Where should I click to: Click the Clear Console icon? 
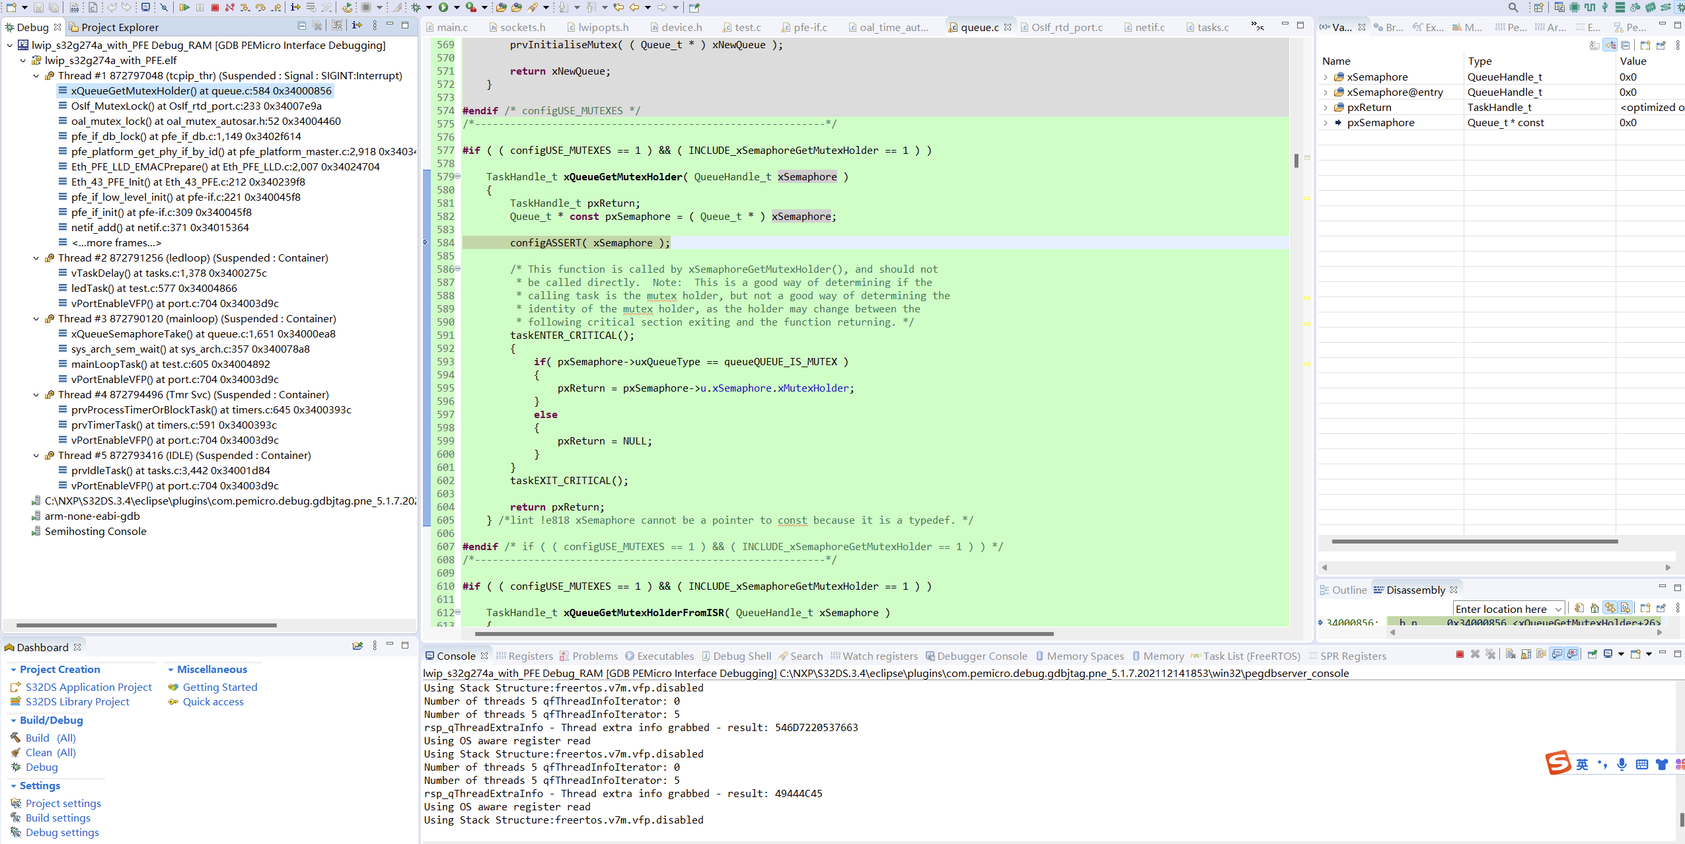(1511, 654)
